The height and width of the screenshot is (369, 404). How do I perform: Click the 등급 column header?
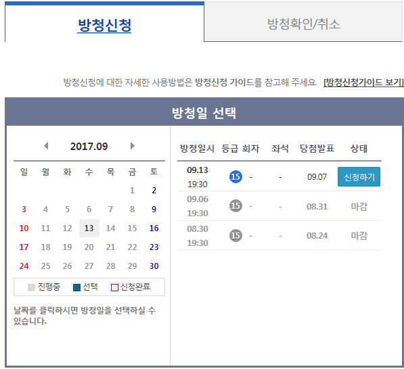tap(230, 149)
